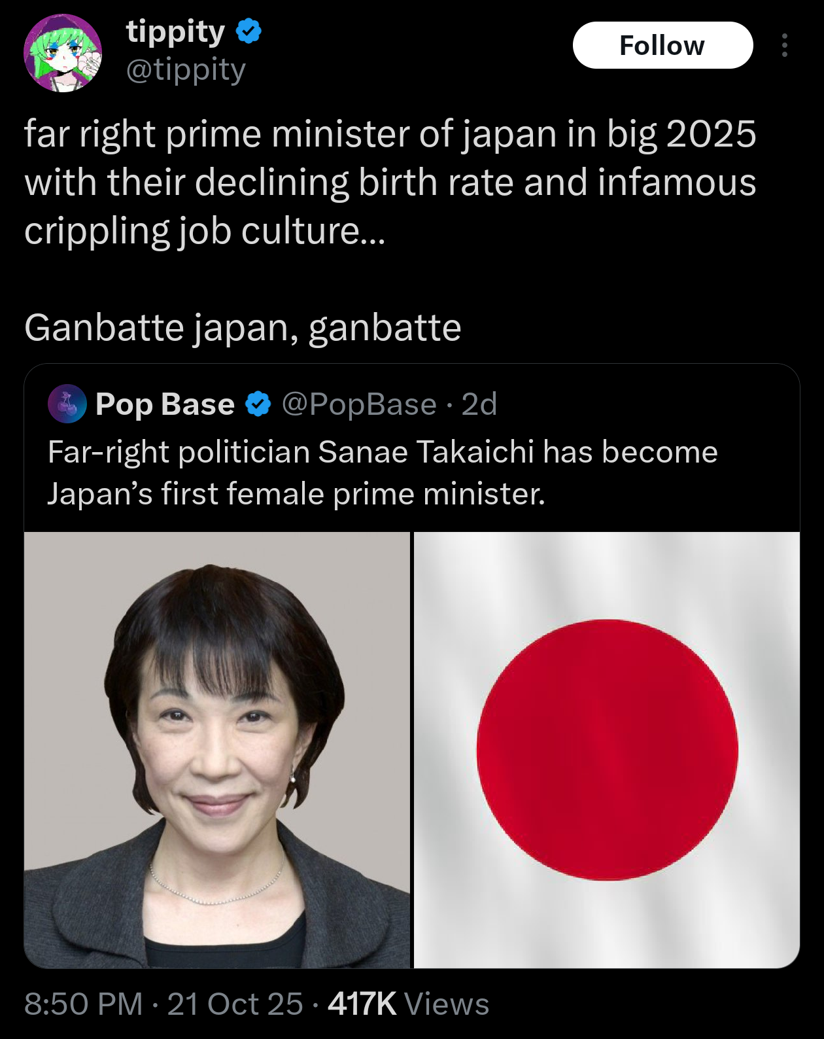Open the Japanese flag image
The image size is (824, 1039).
607,750
